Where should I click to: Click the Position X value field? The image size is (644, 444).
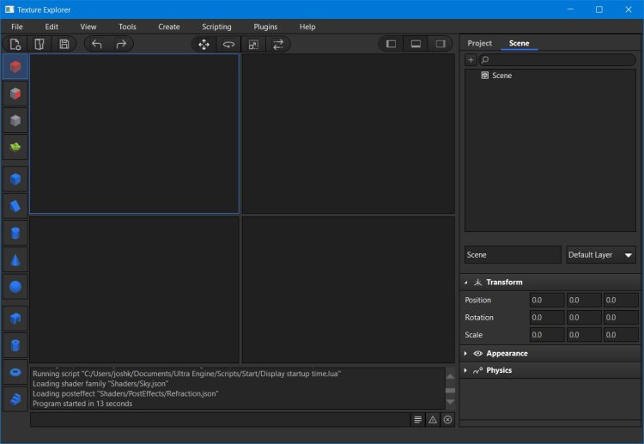tap(546, 301)
